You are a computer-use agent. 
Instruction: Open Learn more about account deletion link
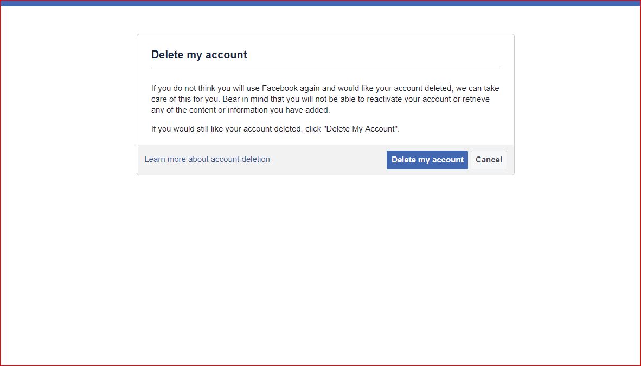(207, 159)
